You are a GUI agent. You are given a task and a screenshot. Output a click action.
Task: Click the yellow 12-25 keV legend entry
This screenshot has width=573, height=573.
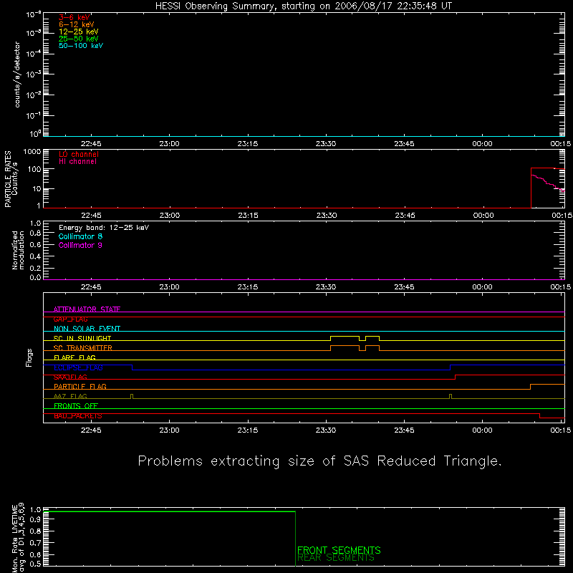(x=79, y=32)
